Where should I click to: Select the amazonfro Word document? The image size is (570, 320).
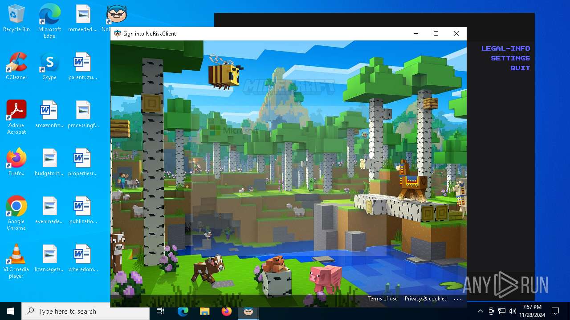point(49,115)
